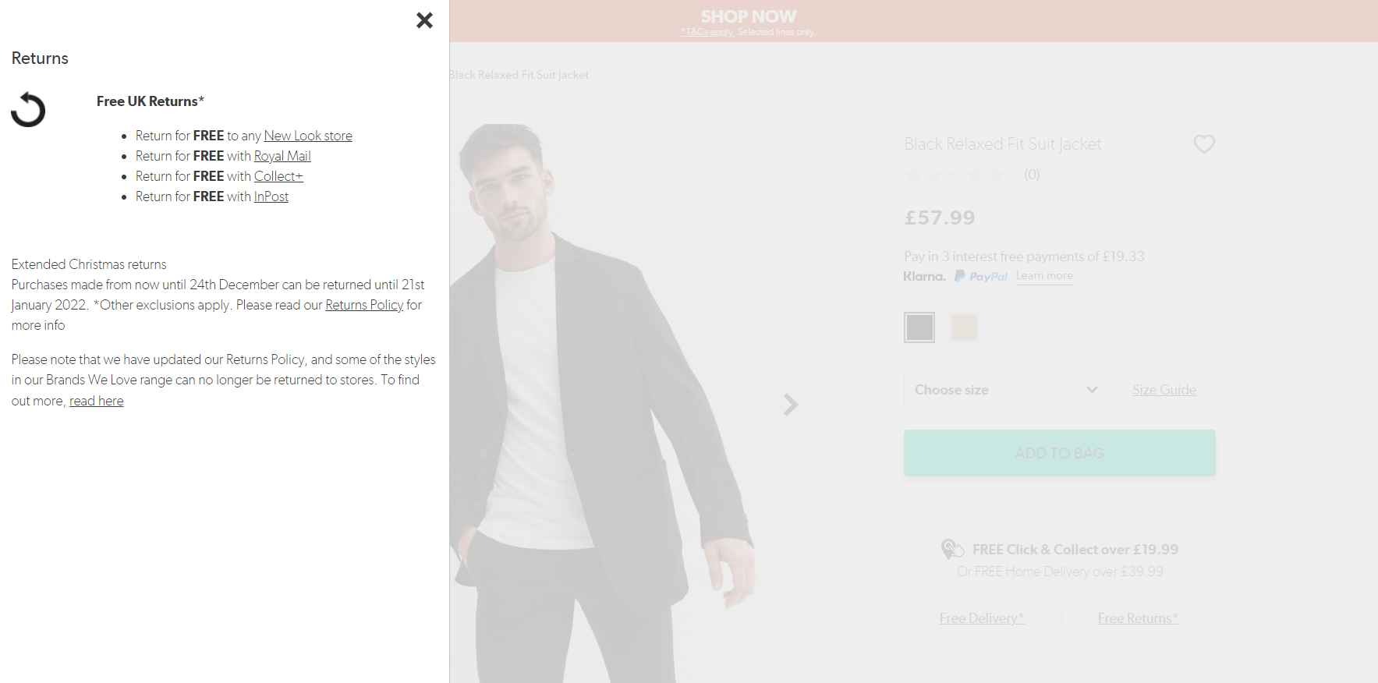Click the SHOP NOW banner

pos(748,16)
